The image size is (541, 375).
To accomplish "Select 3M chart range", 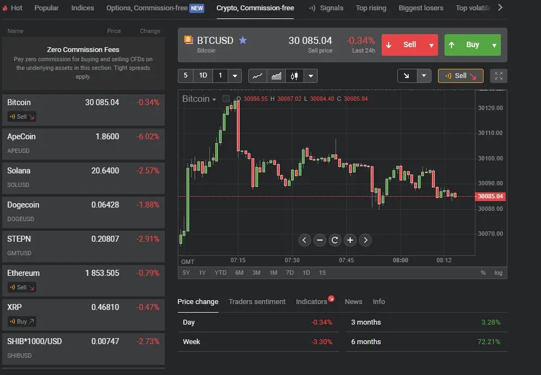I will click(256, 273).
